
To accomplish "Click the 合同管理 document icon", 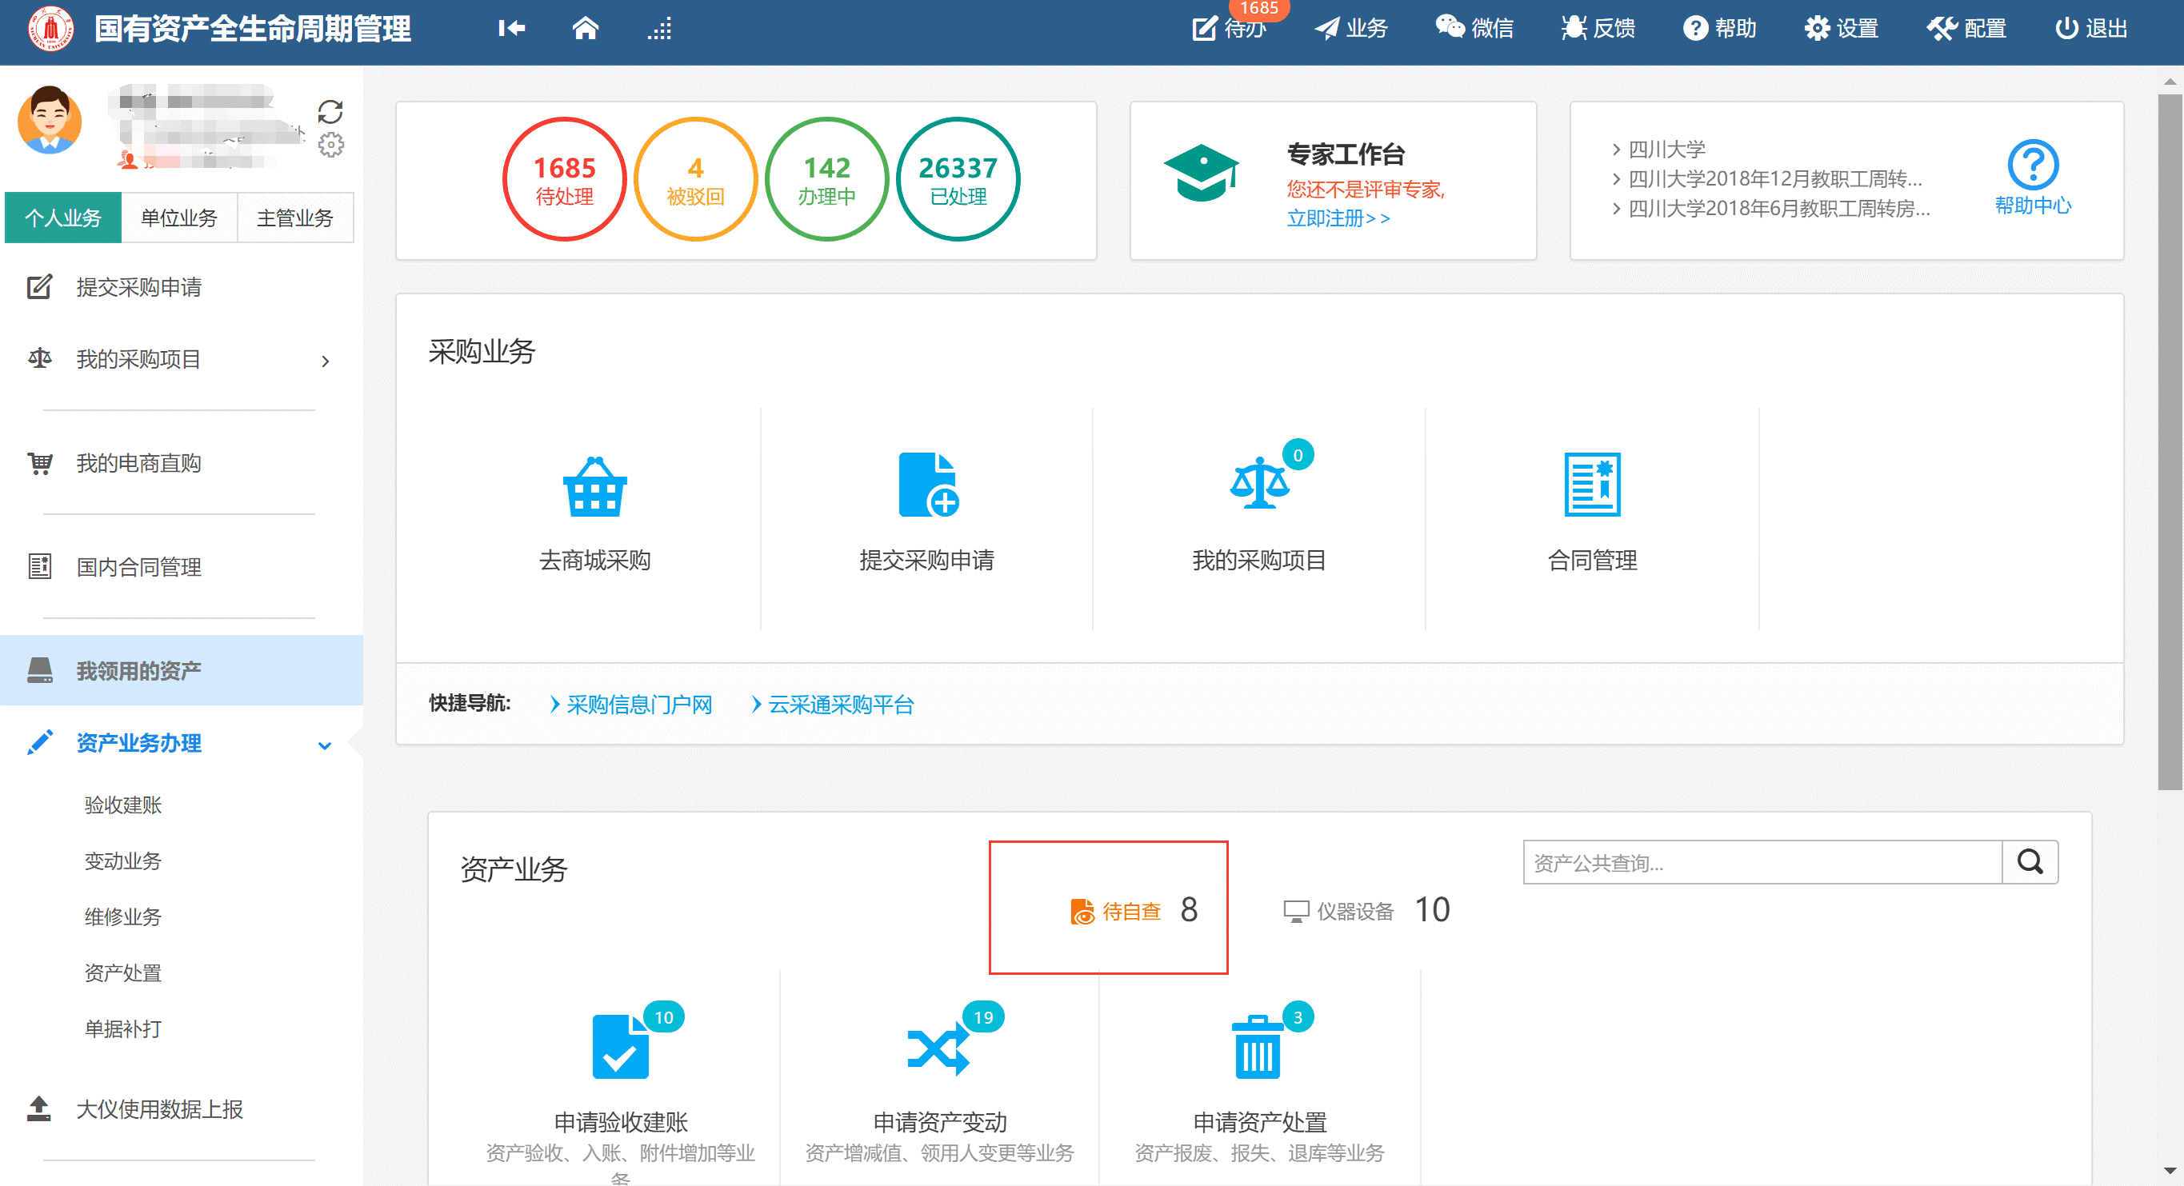I will pyautogui.click(x=1591, y=485).
